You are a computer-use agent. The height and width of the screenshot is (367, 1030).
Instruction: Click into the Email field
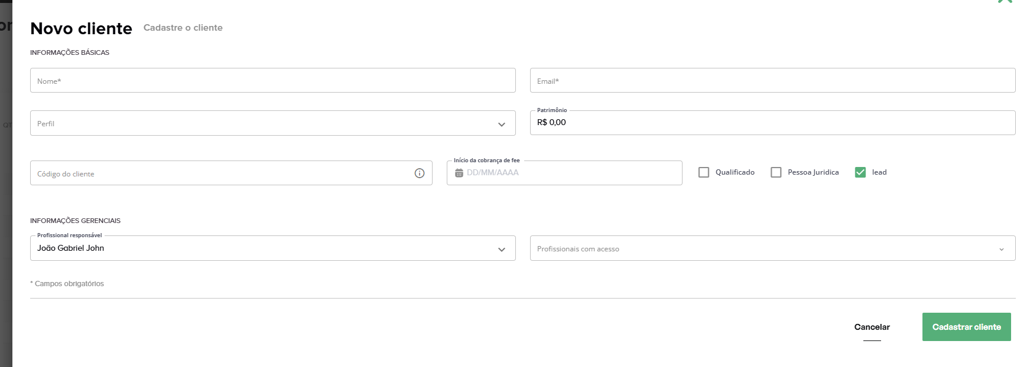point(772,80)
